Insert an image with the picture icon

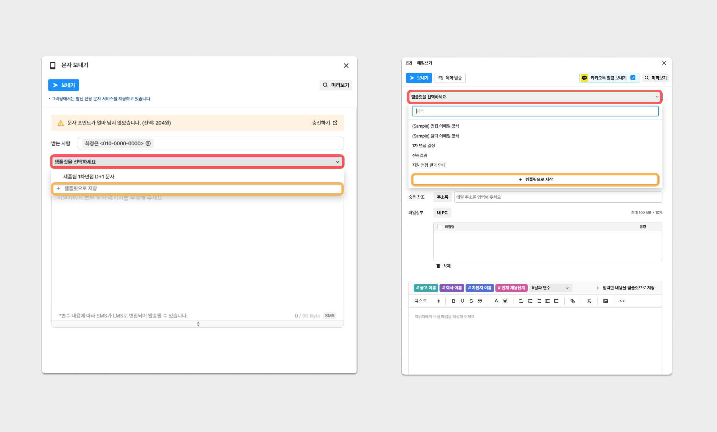pyautogui.click(x=605, y=301)
